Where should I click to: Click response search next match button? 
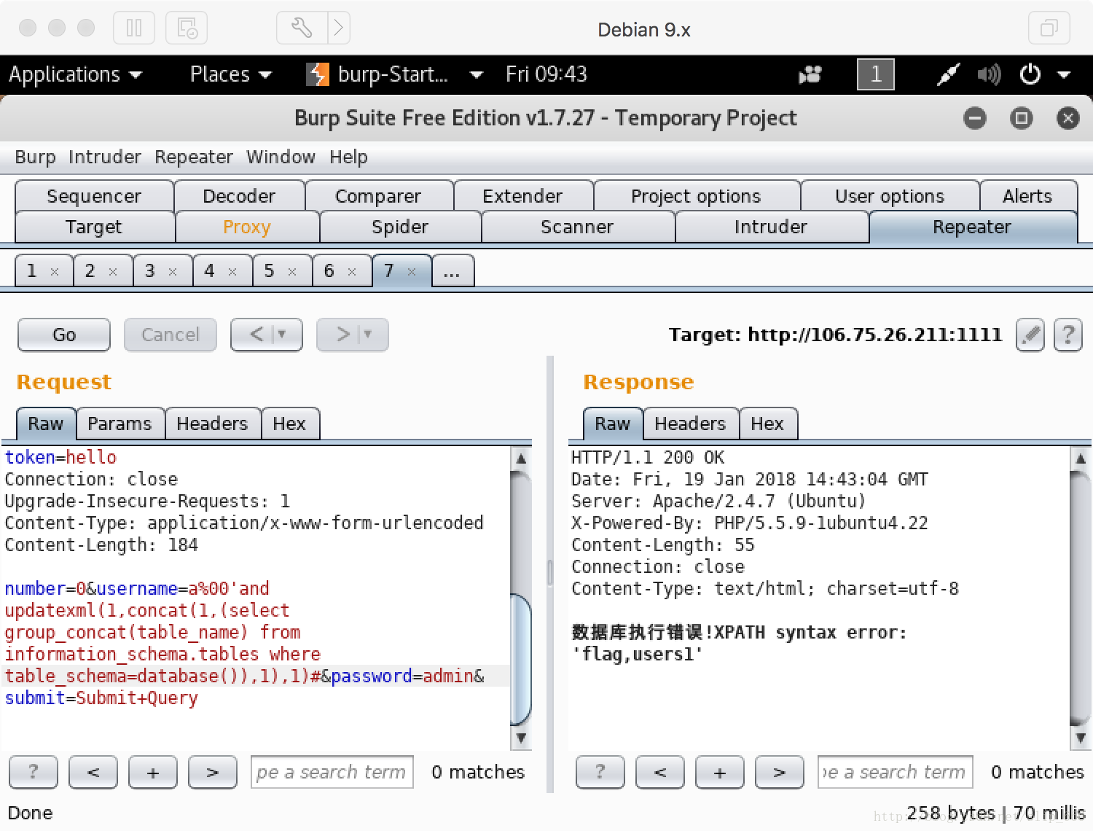(x=780, y=772)
